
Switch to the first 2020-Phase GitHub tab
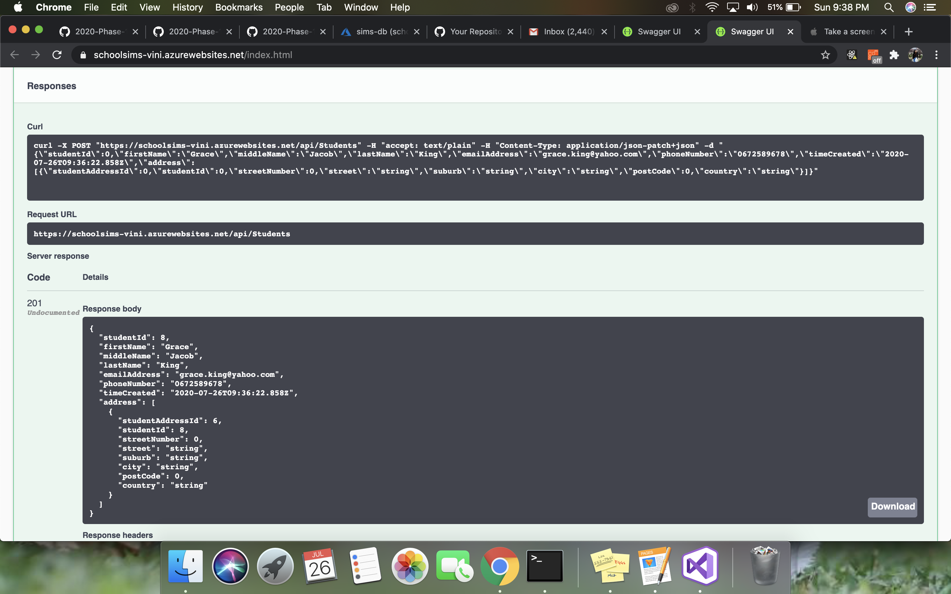click(x=98, y=32)
